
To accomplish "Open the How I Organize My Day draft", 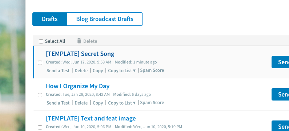I will [x=77, y=86].
